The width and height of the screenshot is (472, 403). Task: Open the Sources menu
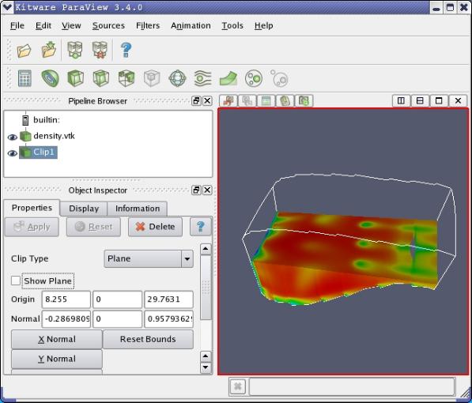point(108,26)
